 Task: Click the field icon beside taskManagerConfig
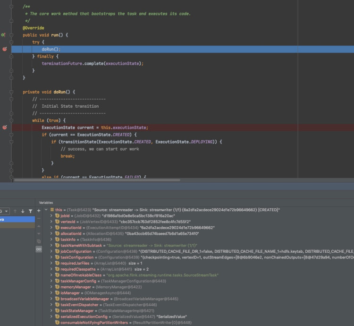[x=57, y=281]
